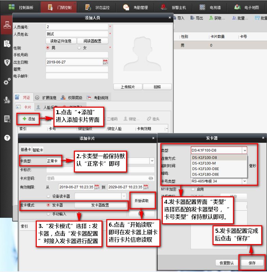Click 保存 in the card issuer dialog
267x272 pixels.
[252, 263]
